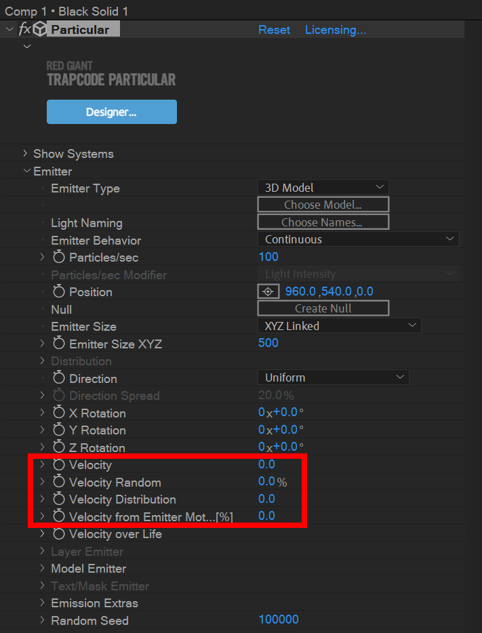This screenshot has width=482, height=633.
Task: Expand the Emitter Size XYZ property
Action: (x=42, y=344)
